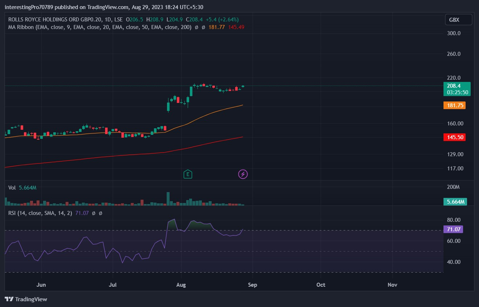Click the high value H208.9
479x307 pixels.
(155, 20)
